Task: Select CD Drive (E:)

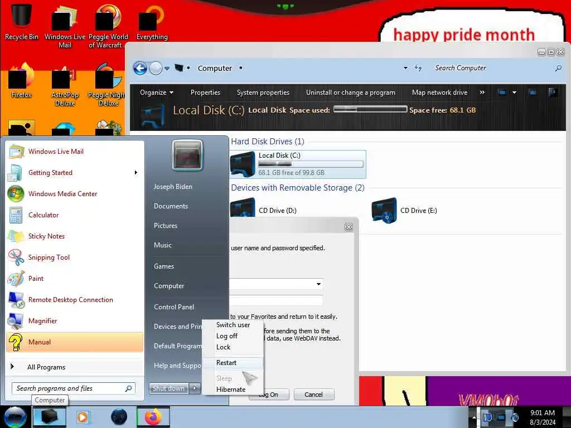Action: (404, 210)
